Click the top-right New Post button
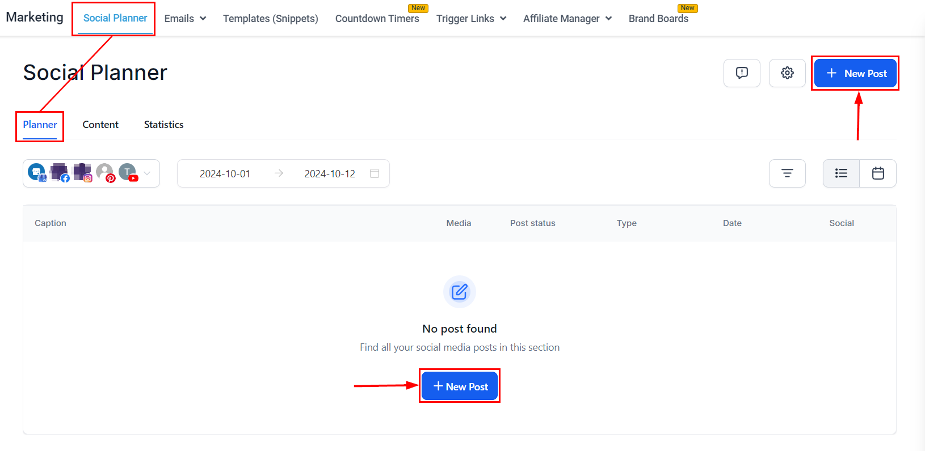 pos(855,73)
